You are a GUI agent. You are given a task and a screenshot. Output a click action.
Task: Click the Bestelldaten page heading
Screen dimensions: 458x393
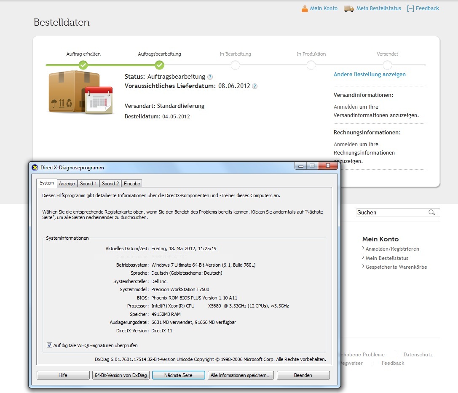click(x=62, y=22)
